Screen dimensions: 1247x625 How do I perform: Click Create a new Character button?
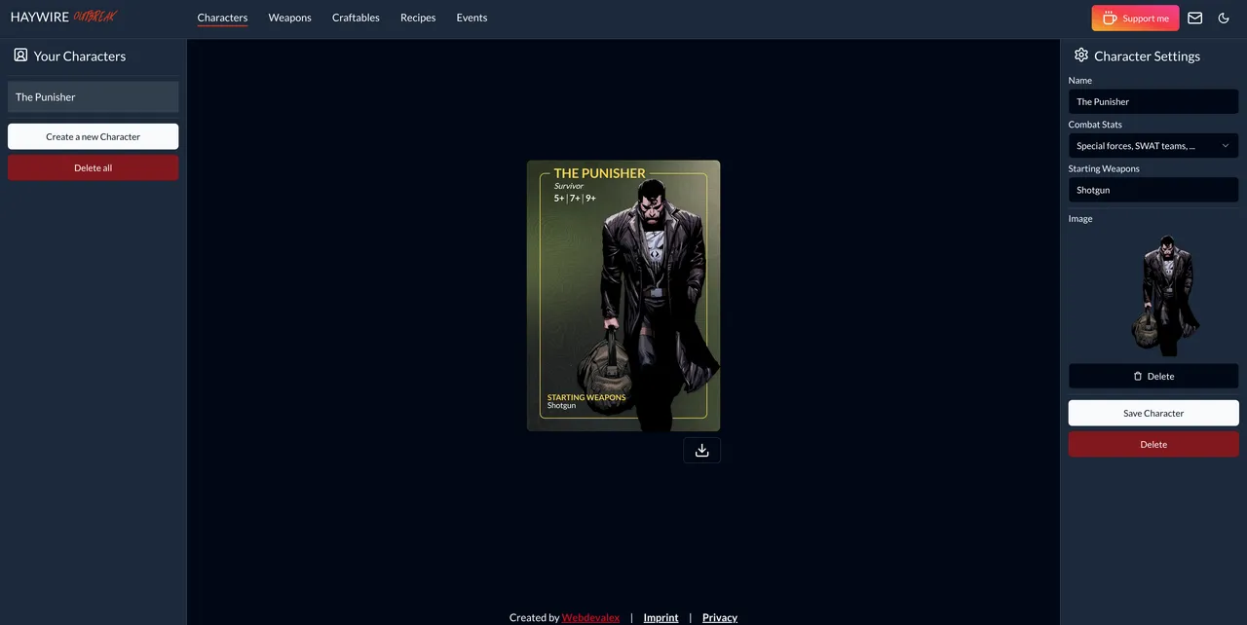(94, 136)
